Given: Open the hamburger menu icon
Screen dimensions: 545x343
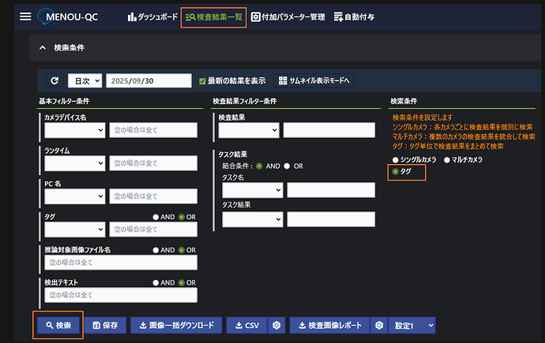Looking at the screenshot, I should click(25, 17).
